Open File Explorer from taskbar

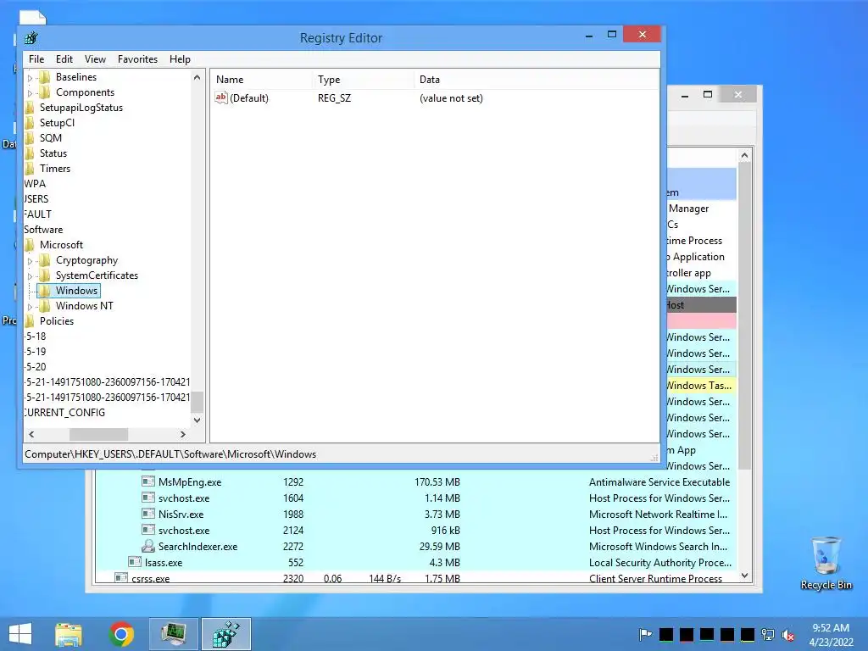click(x=69, y=634)
